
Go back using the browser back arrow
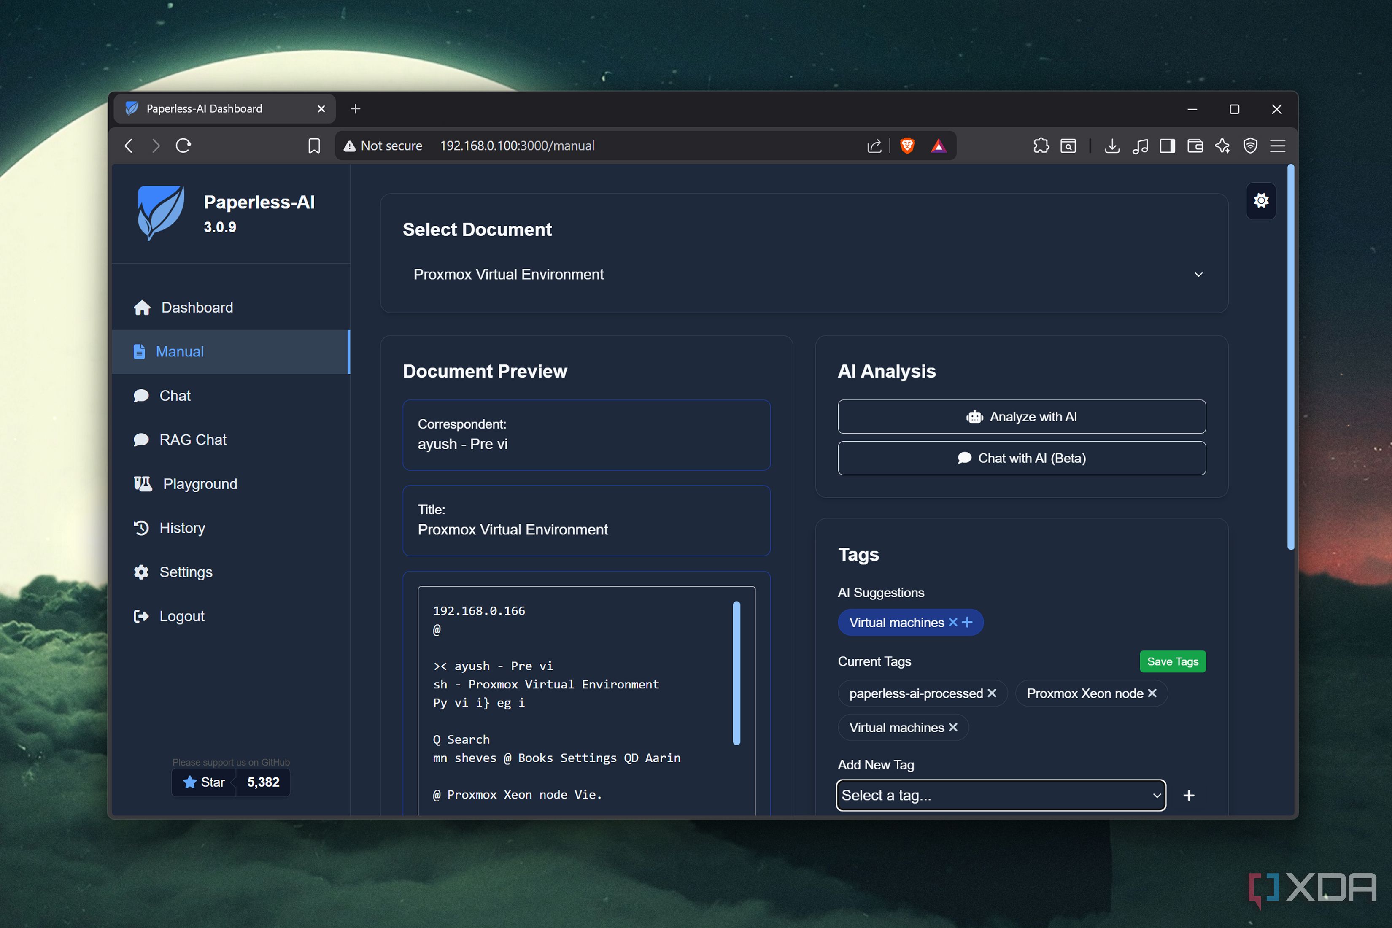click(x=129, y=146)
